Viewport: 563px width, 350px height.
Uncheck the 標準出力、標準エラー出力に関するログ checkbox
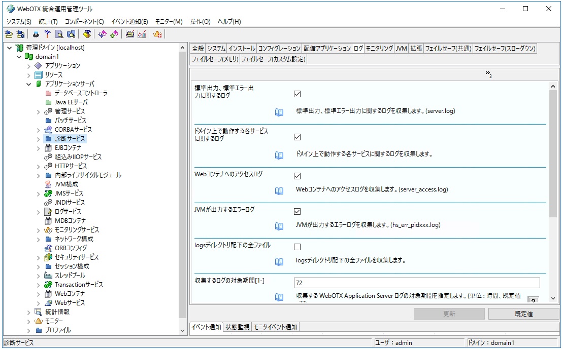click(297, 94)
